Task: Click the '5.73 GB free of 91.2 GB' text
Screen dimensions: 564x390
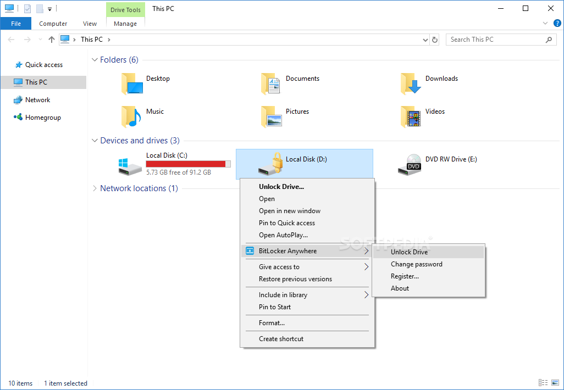Action: [179, 172]
